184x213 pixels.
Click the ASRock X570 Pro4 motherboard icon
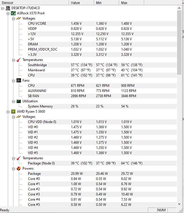click(x=13, y=13)
